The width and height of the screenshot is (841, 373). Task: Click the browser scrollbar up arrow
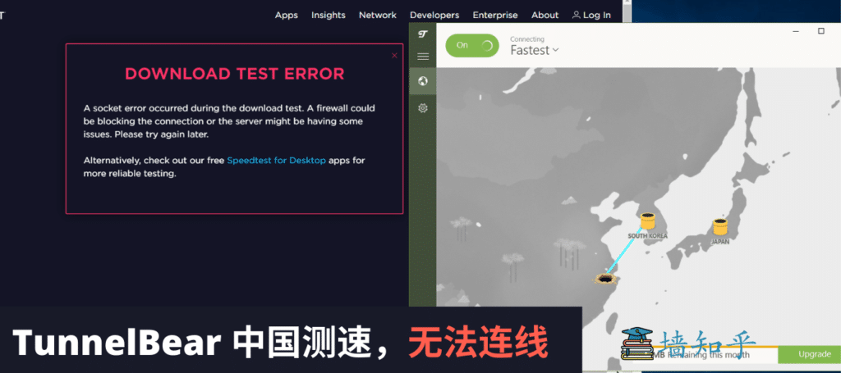pos(627,3)
